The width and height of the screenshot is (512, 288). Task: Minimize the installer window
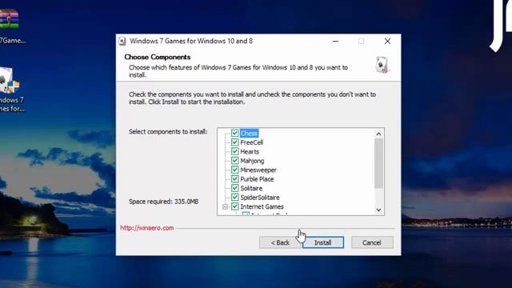(x=335, y=41)
